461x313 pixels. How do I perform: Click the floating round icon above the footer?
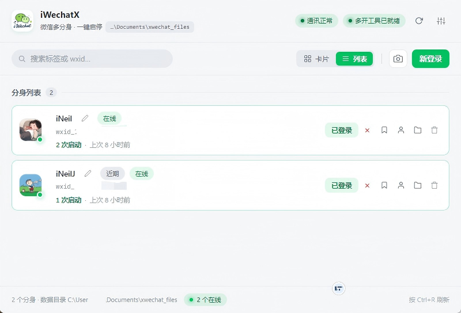(x=339, y=288)
